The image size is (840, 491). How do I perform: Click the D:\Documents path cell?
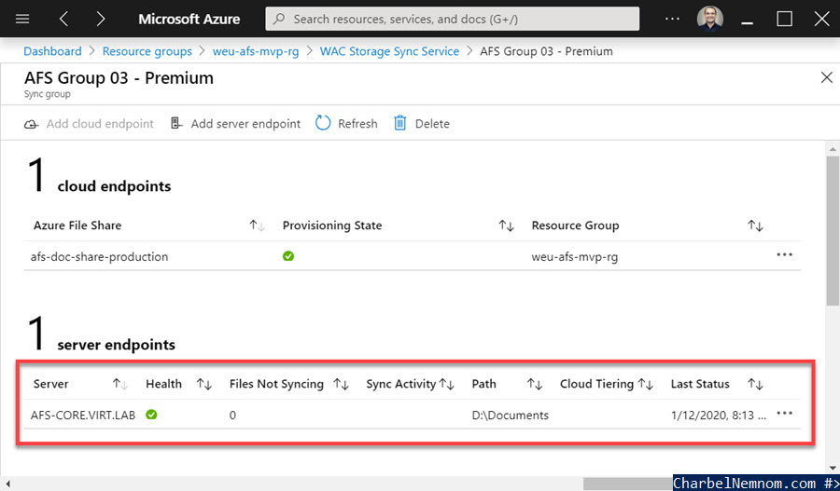coord(510,415)
